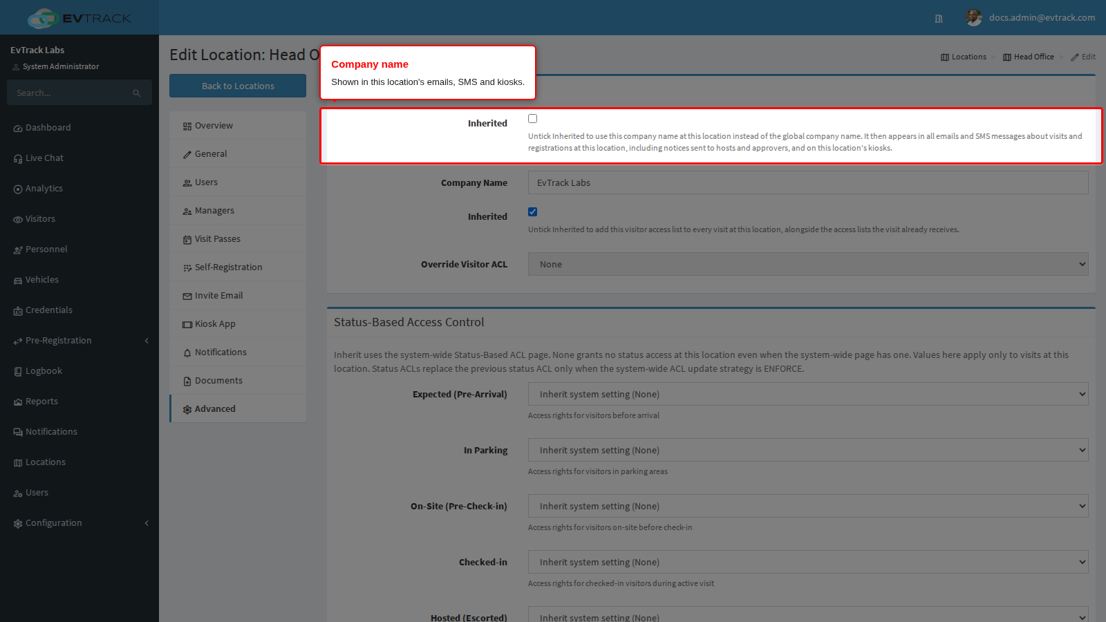This screenshot has width=1106, height=622.
Task: Open sidebar Users menu item
Action: tap(79, 493)
